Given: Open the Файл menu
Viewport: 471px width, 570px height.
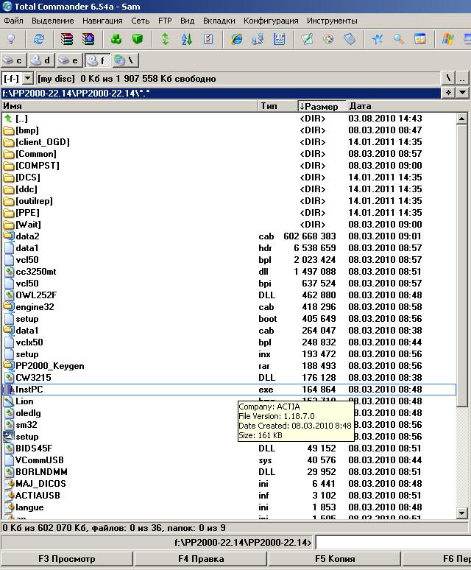Looking at the screenshot, I should tap(13, 21).
